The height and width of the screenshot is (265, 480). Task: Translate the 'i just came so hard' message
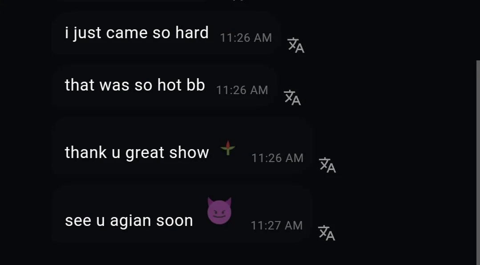click(296, 45)
